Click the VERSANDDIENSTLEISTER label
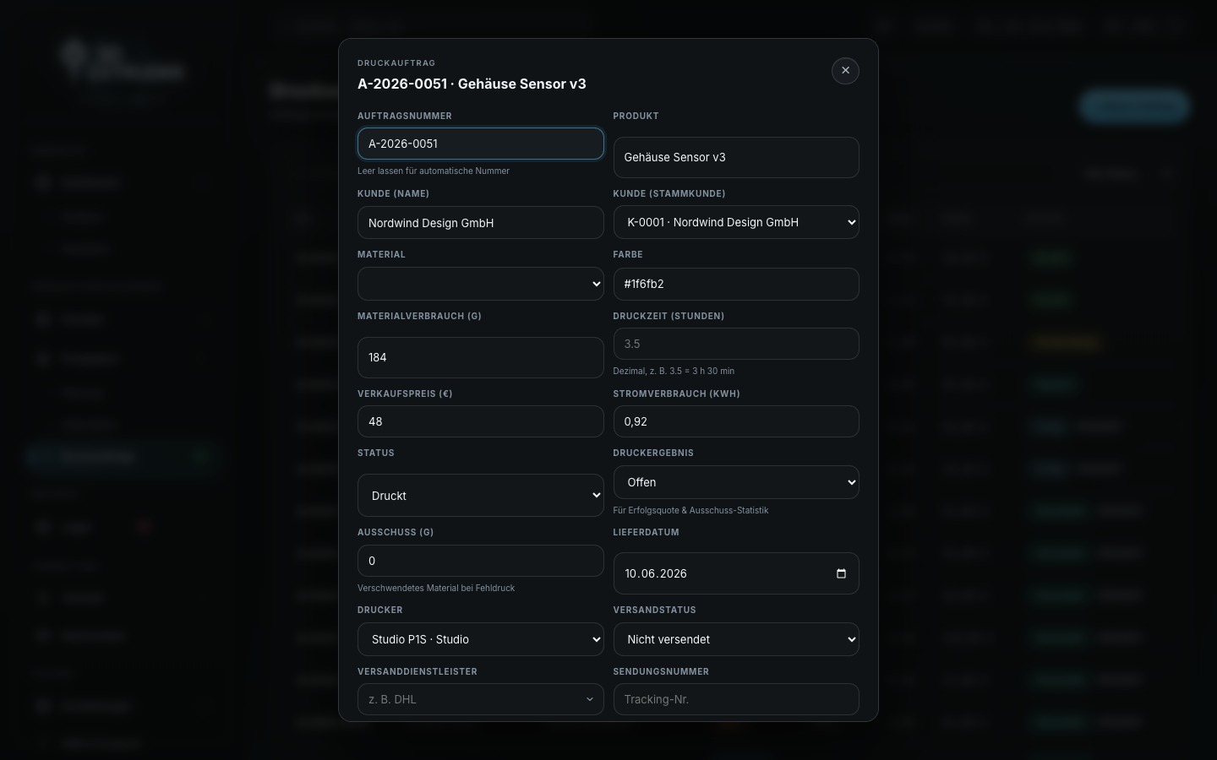The image size is (1217, 760). [417, 671]
